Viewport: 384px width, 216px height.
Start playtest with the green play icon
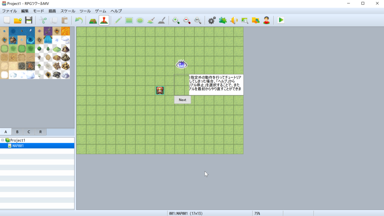tap(281, 20)
